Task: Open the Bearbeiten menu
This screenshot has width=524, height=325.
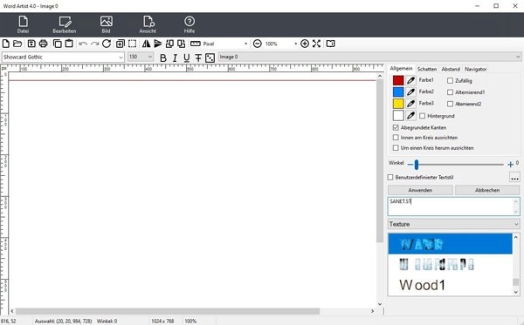Action: (65, 24)
